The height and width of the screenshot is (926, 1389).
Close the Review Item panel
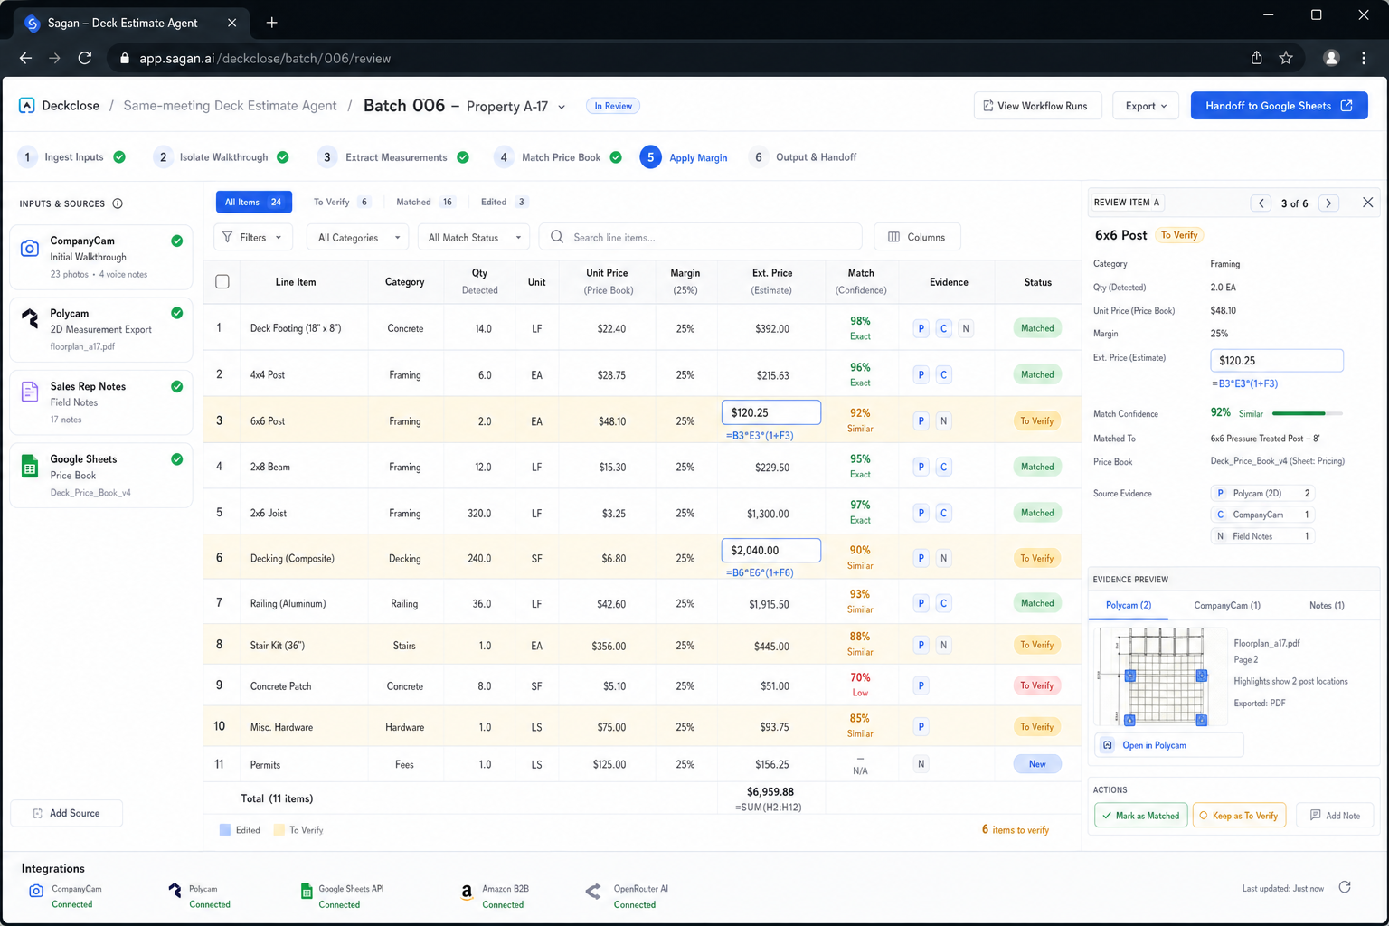[x=1368, y=203]
